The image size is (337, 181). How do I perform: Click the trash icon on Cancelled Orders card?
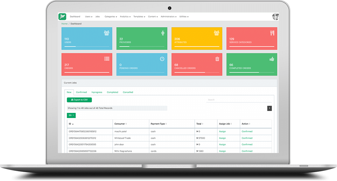pyautogui.click(x=217, y=59)
